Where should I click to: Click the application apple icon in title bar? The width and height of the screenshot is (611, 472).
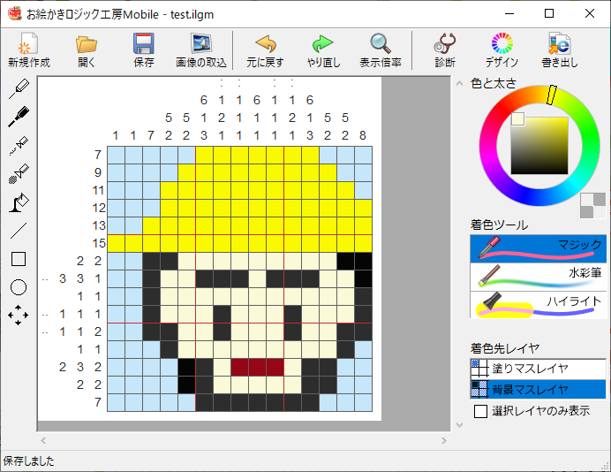click(x=15, y=13)
